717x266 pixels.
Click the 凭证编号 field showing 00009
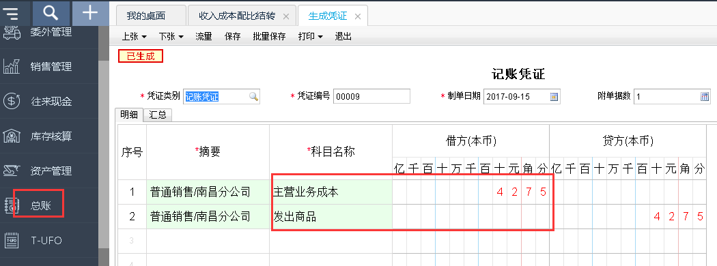click(x=371, y=96)
